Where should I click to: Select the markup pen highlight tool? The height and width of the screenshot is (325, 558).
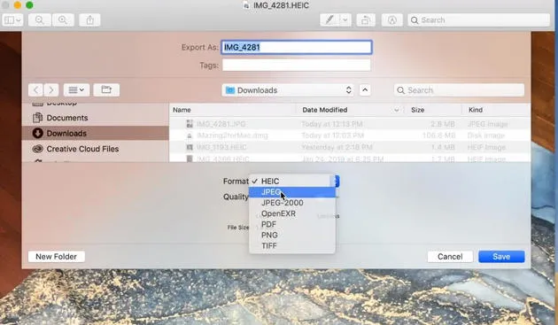point(329,20)
